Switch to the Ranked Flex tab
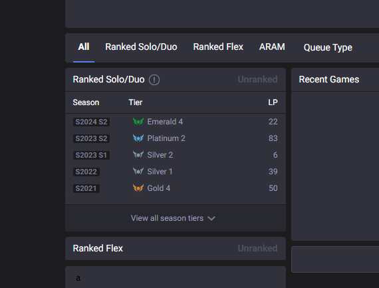Viewport: 379px width, 288px height. [x=218, y=47]
